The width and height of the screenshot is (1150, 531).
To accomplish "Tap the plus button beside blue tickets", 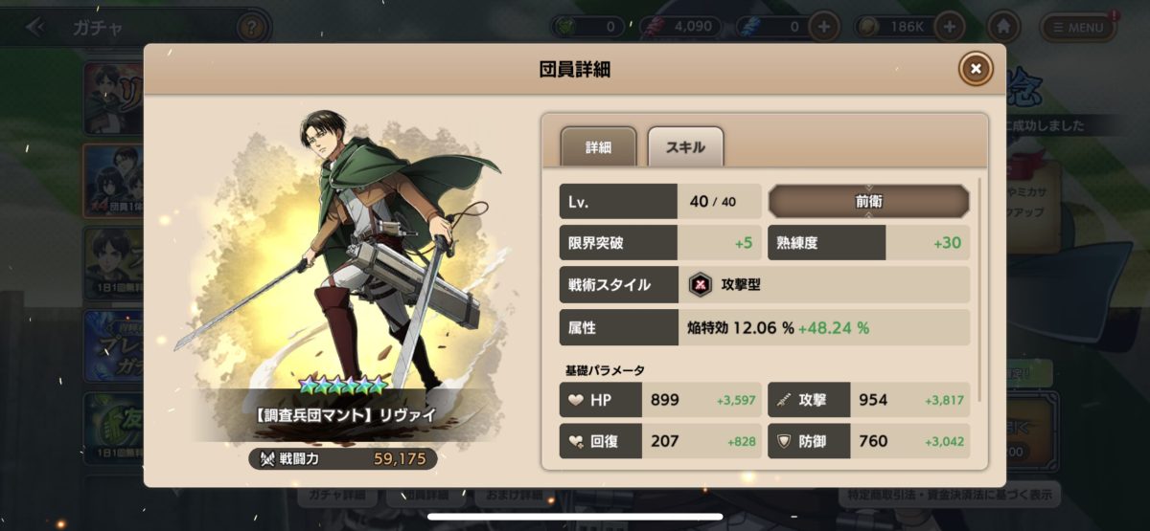I will click(823, 26).
